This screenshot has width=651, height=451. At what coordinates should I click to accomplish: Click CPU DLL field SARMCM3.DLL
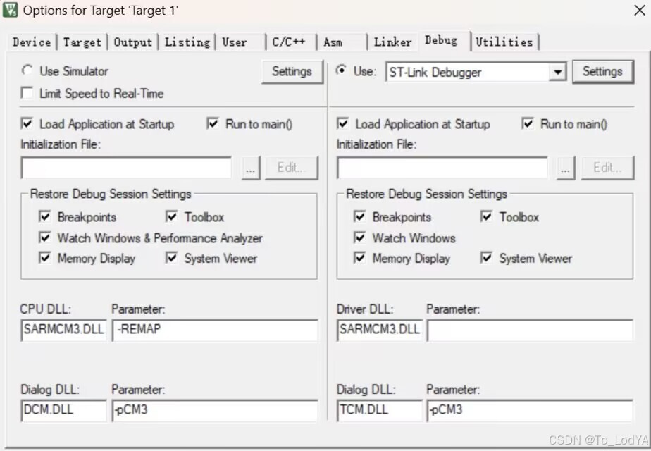click(63, 330)
